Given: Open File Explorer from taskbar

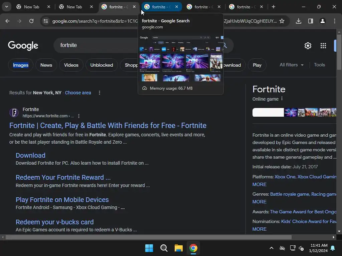Looking at the screenshot, I should [x=179, y=248].
